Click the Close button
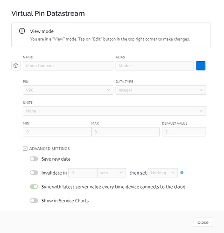The width and height of the screenshot is (224, 233). [203, 222]
